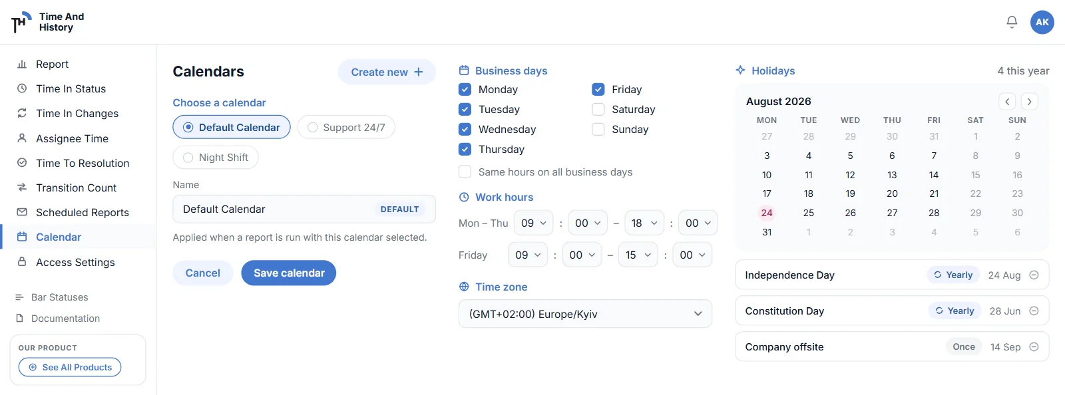Open Friday end hour dropdown showing 15
The image size is (1065, 395).
point(638,255)
